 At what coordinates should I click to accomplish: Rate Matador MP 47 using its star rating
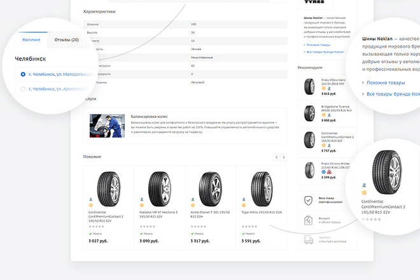(148, 227)
